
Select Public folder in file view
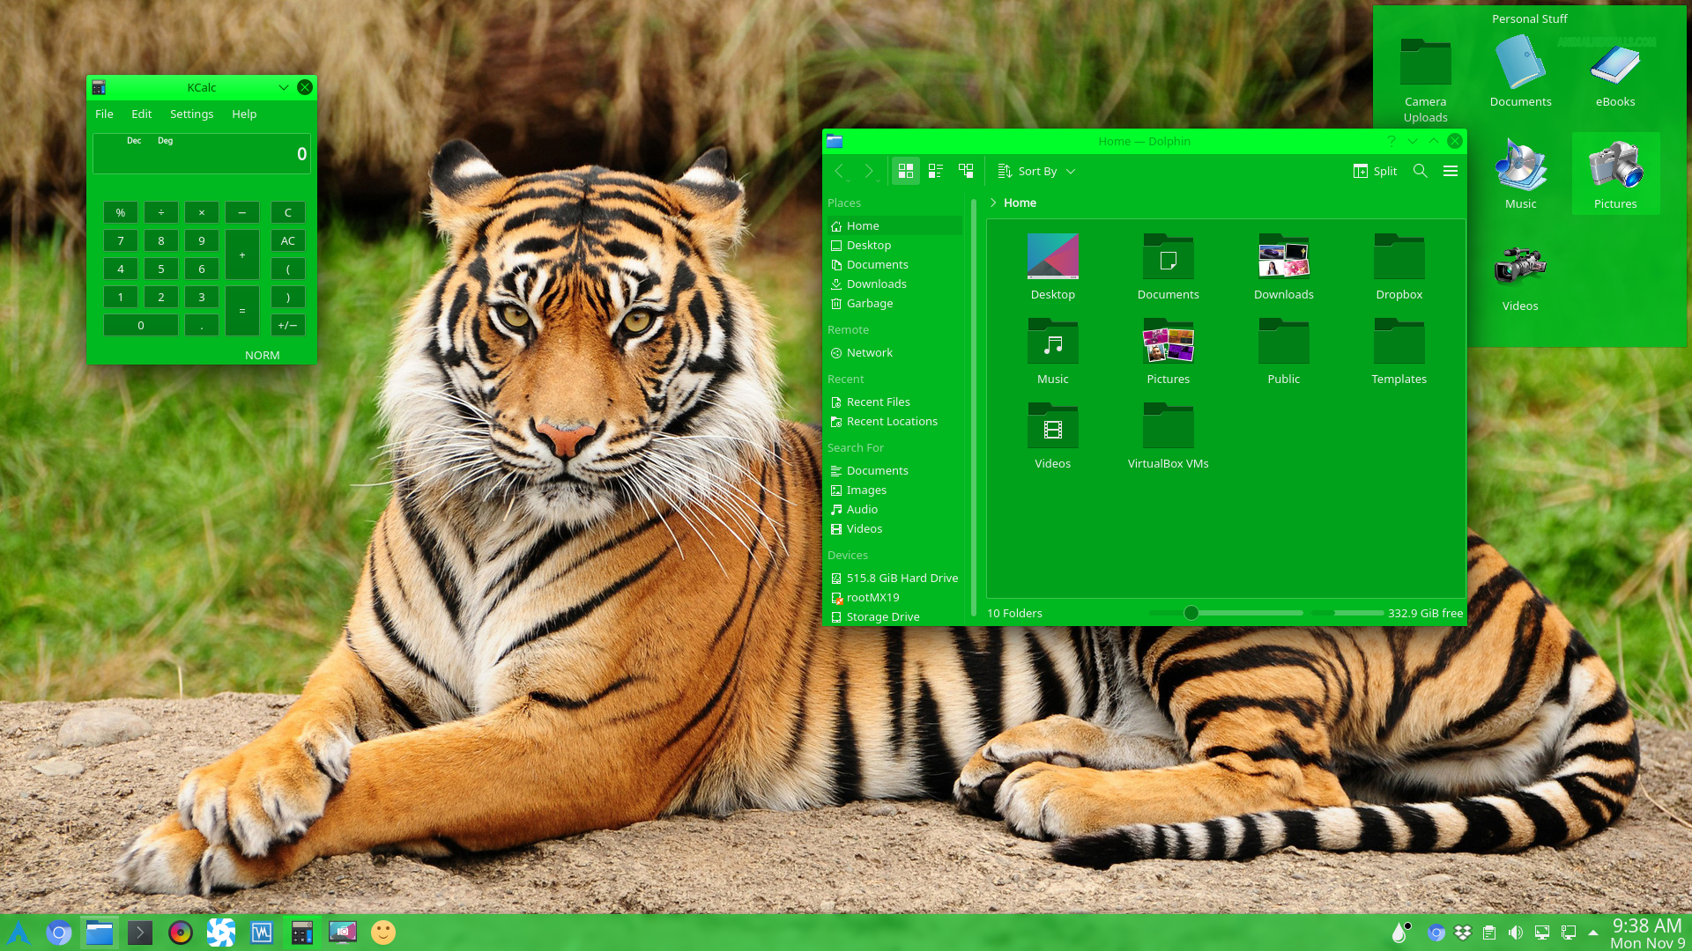(x=1283, y=351)
